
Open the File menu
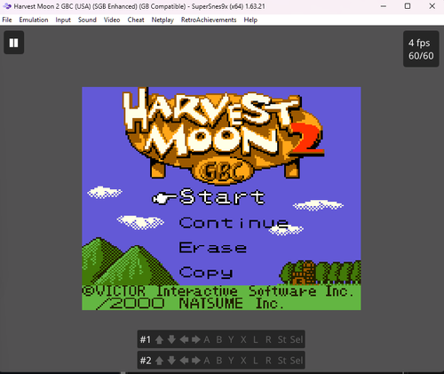coord(7,20)
